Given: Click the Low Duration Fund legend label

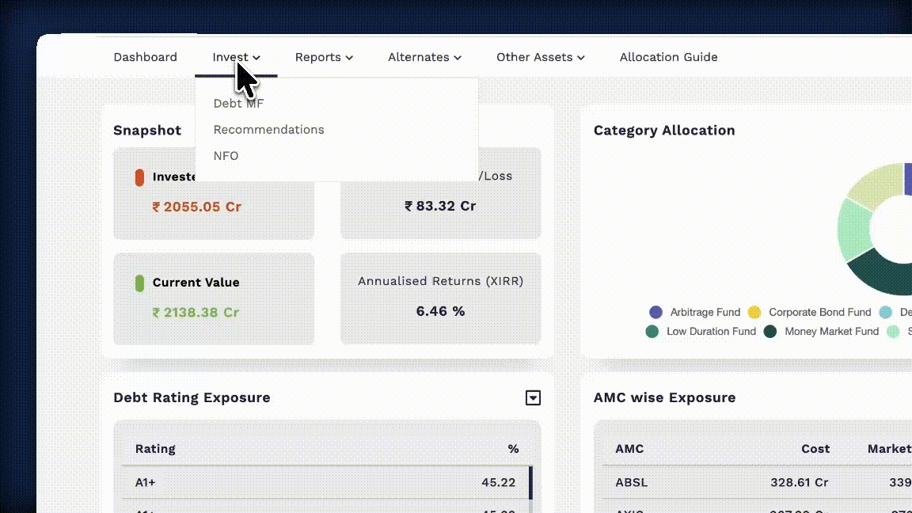Looking at the screenshot, I should [x=711, y=332].
